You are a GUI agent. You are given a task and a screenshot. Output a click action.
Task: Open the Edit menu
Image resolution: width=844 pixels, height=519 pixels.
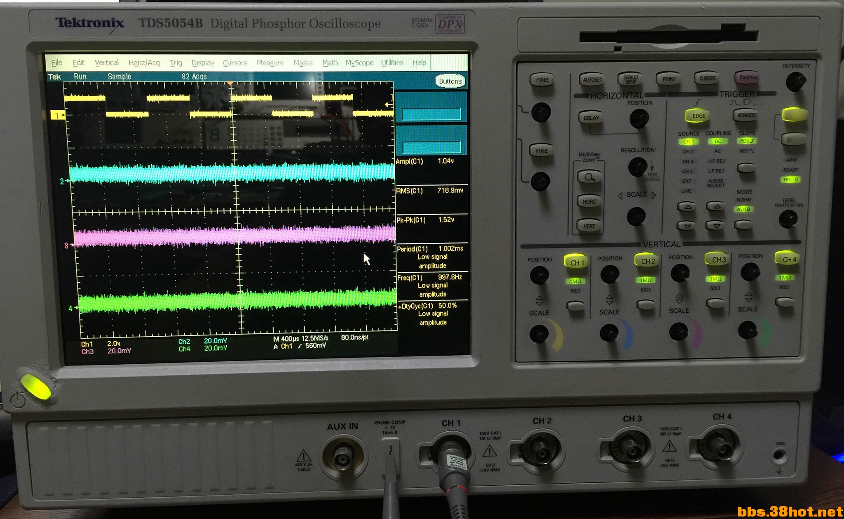[78, 63]
